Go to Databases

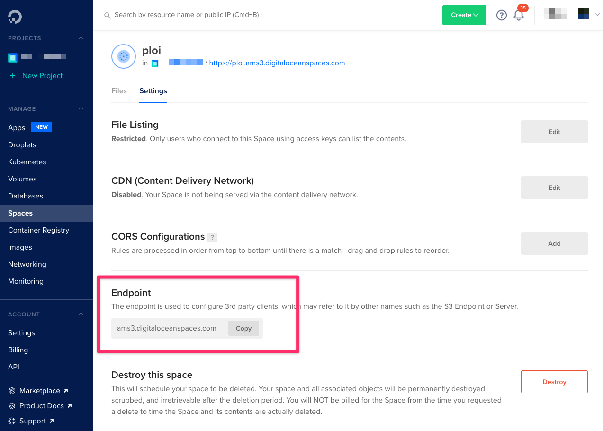tap(26, 196)
